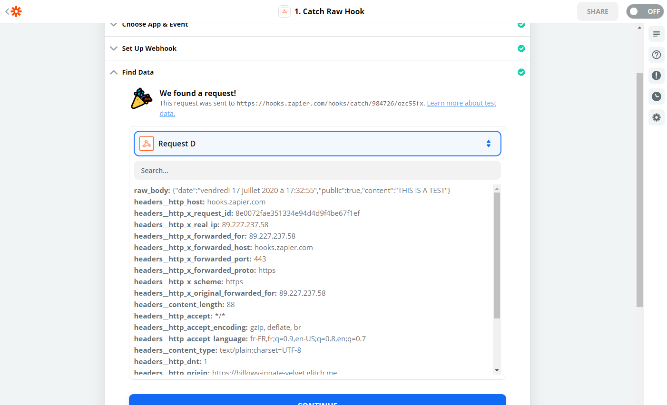667x405 pixels.
Task: Click the green checkmark on Find Data
Action: coord(521,72)
